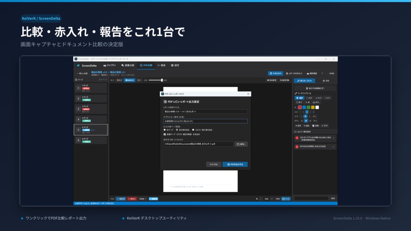This screenshot has width=411, height=231.
Task: Click PDFを出力する button
Action: pyautogui.click(x=235, y=164)
